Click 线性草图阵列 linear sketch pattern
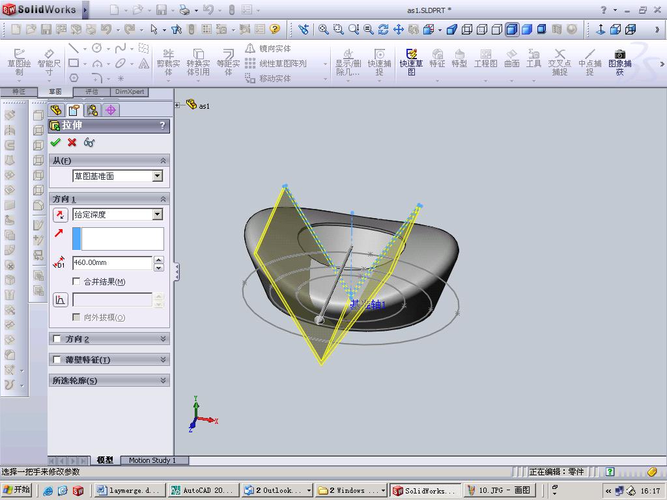This screenshot has width=667, height=500. [276, 63]
